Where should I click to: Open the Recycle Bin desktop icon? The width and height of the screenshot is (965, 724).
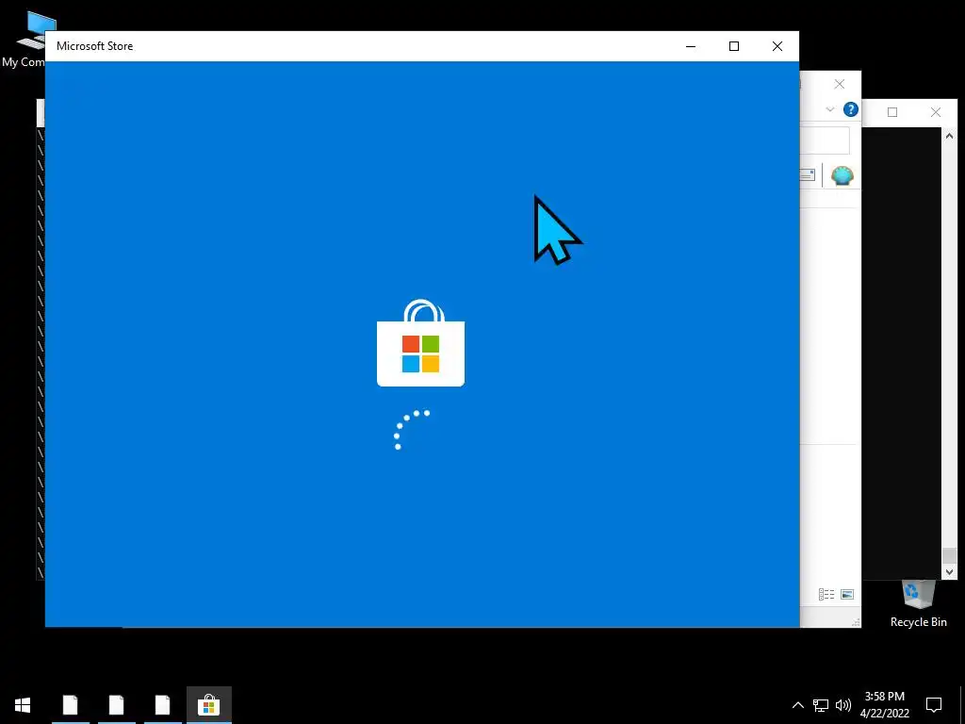pos(918,603)
